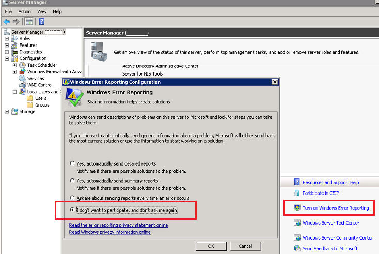Click the Users folder icon
The height and width of the screenshot is (254, 379).
pyautogui.click(x=30, y=98)
